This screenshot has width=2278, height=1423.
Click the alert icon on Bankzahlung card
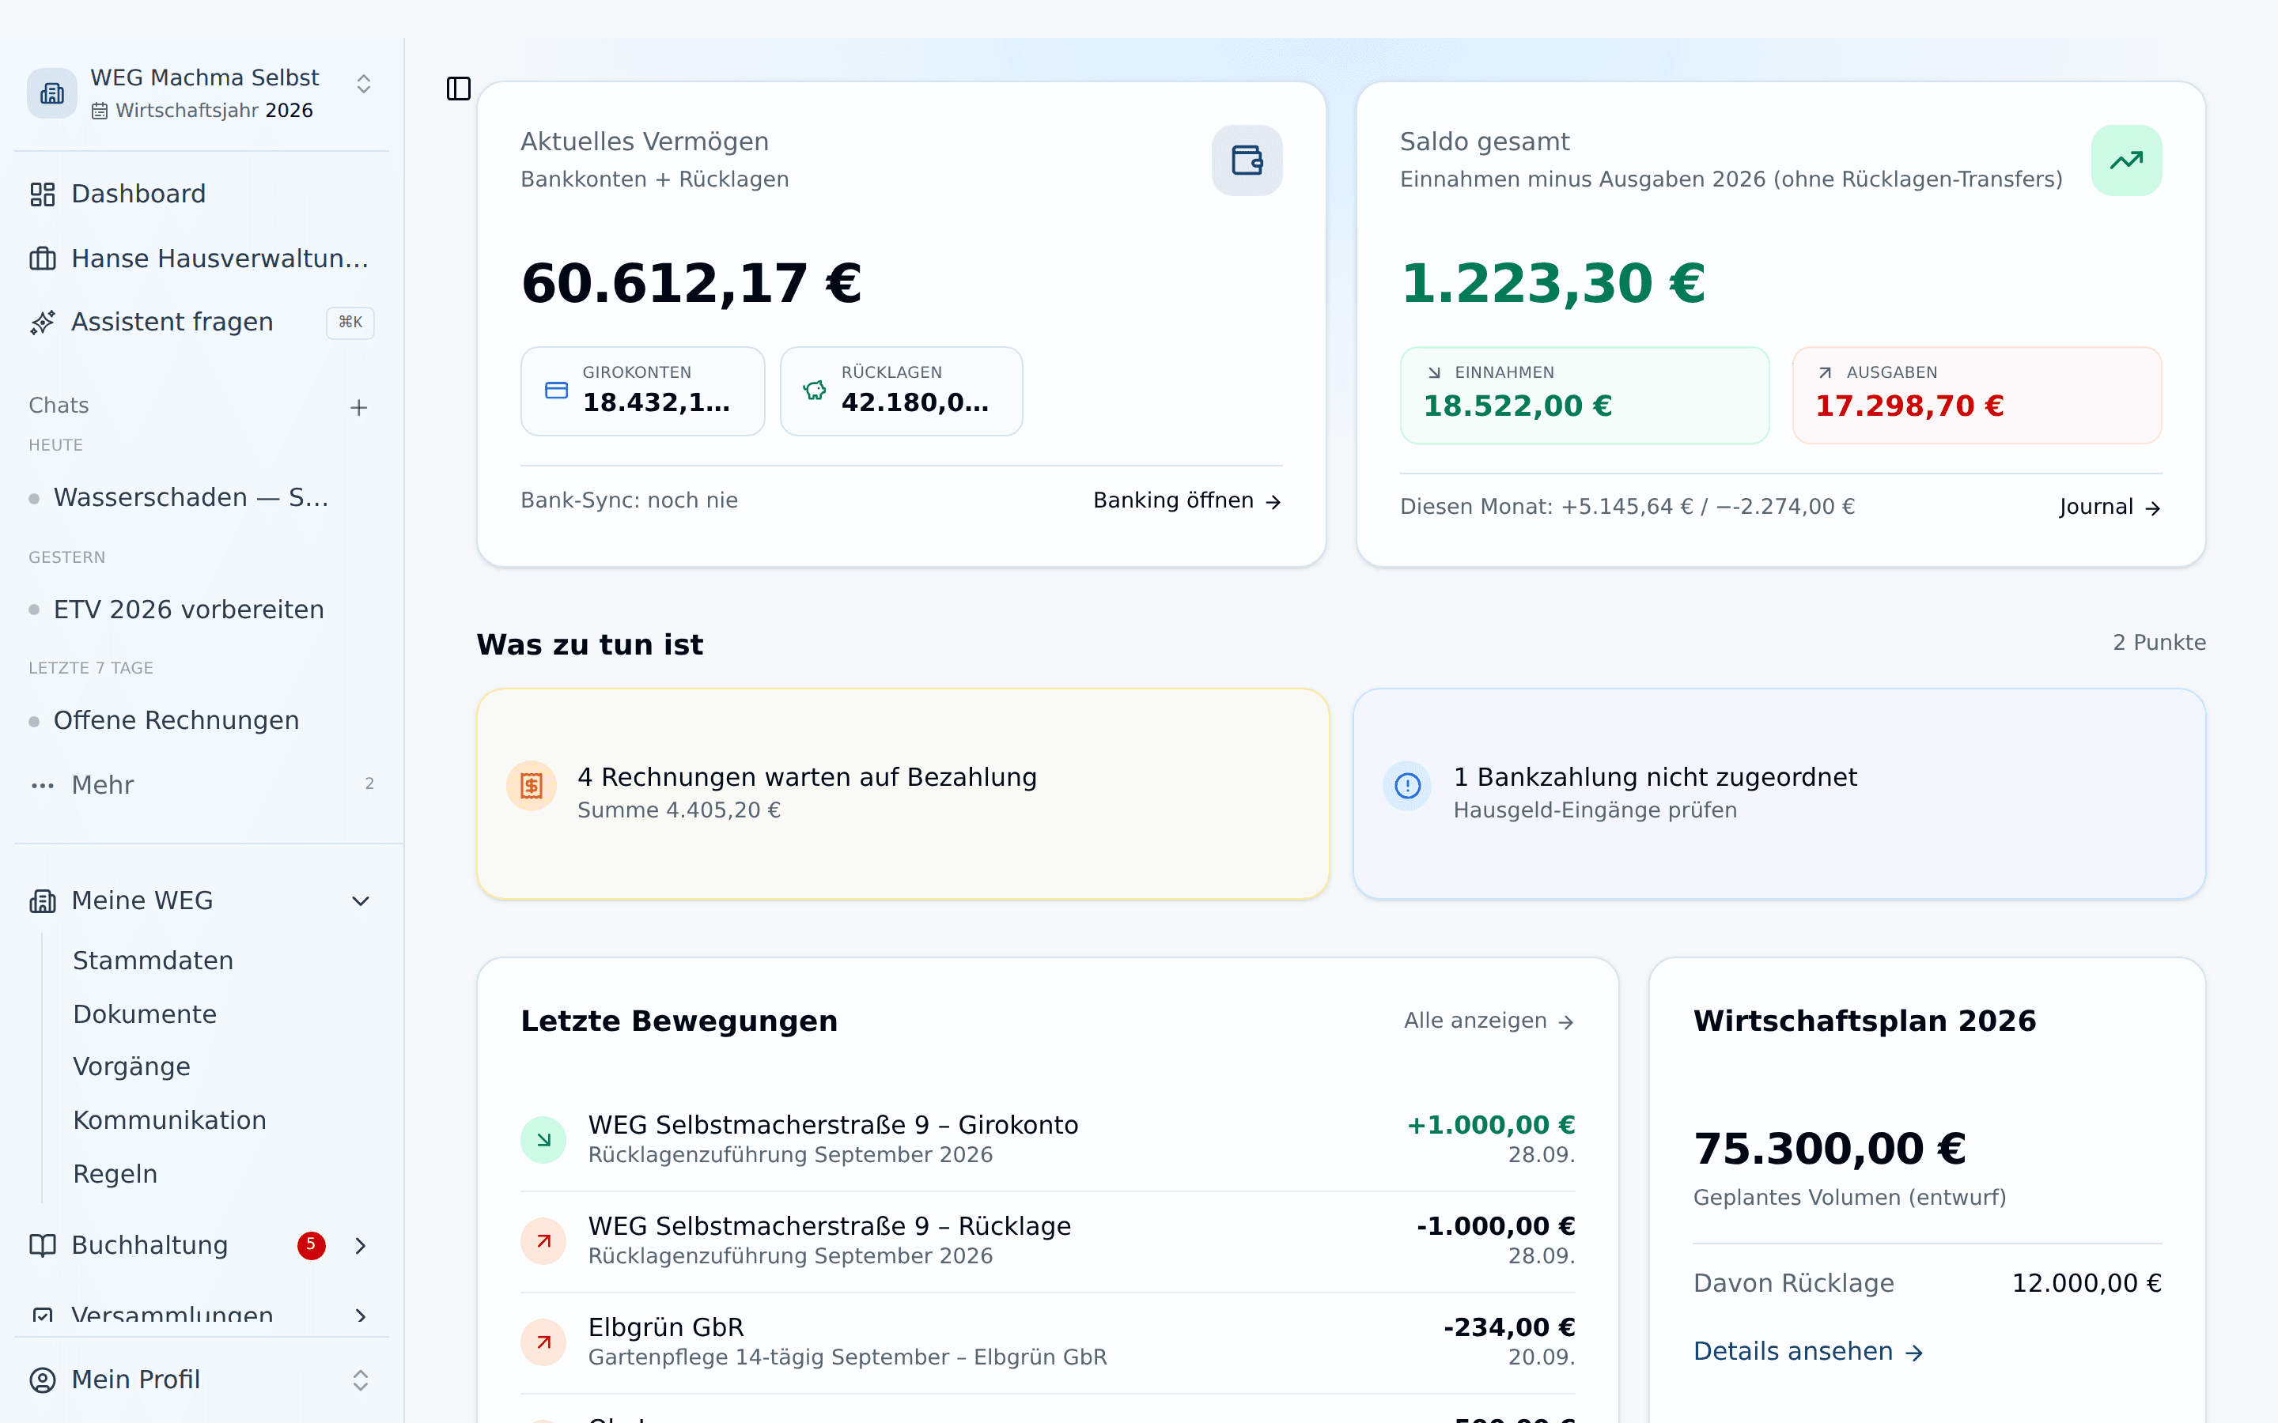point(1407,786)
